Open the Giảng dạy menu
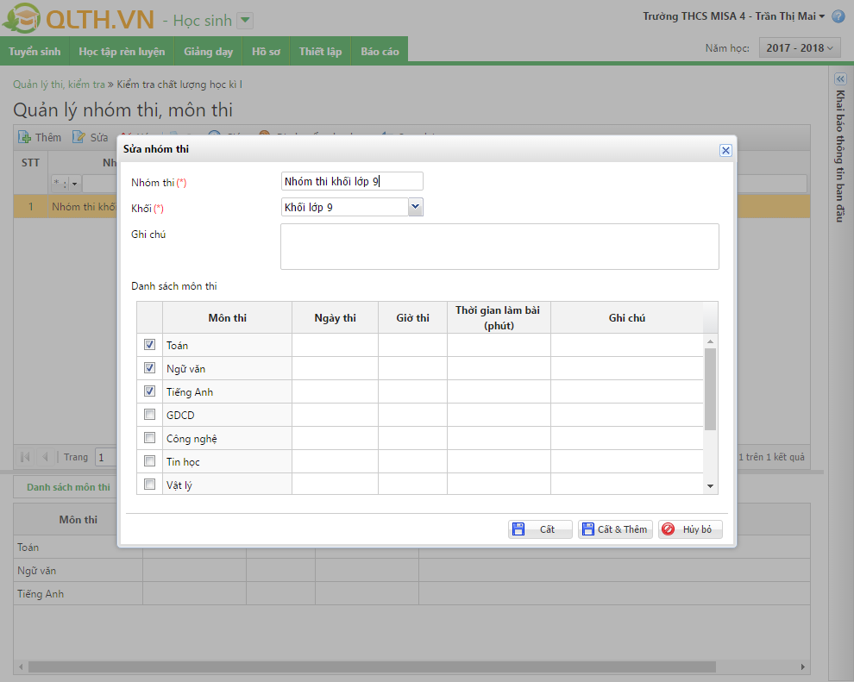This screenshot has height=682, width=854. (x=208, y=51)
